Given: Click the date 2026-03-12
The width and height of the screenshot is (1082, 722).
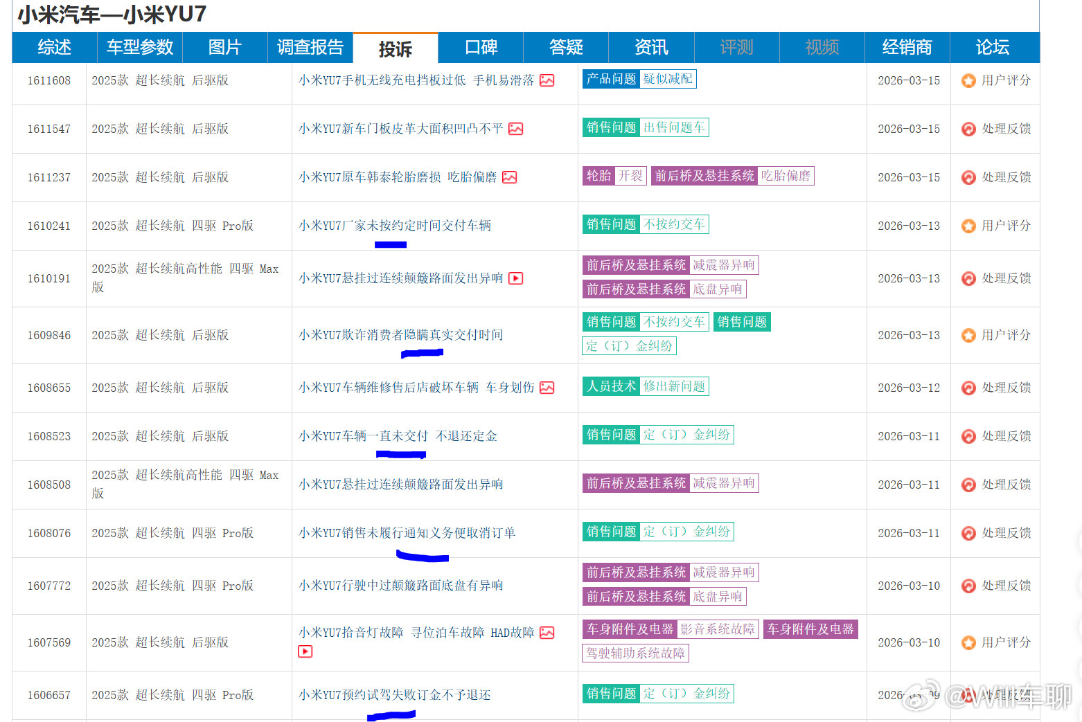Looking at the screenshot, I should point(909,388).
